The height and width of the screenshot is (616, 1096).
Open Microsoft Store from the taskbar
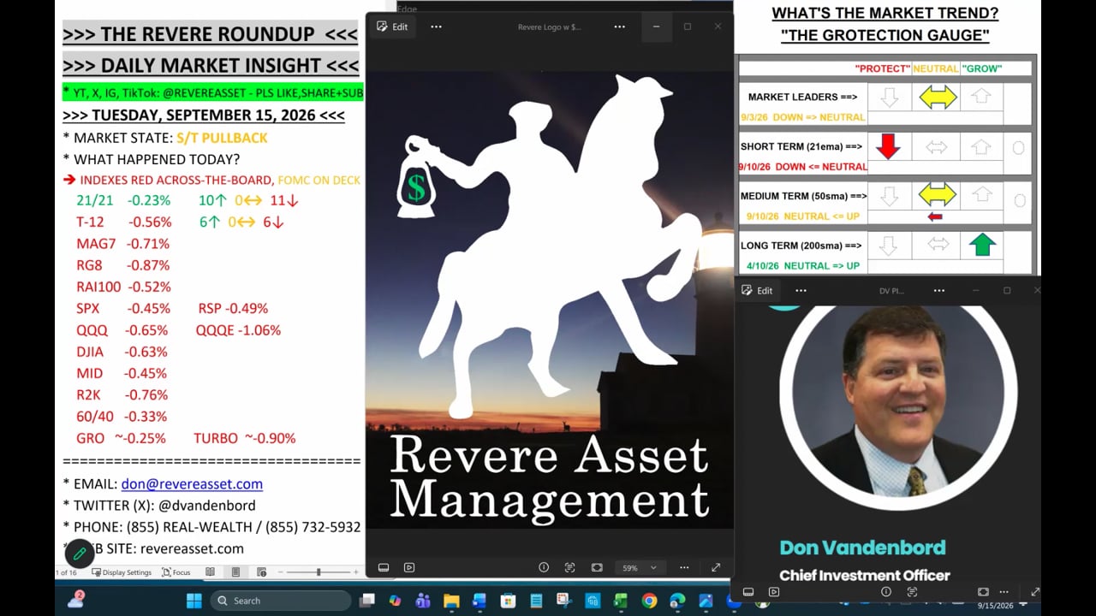point(508,601)
